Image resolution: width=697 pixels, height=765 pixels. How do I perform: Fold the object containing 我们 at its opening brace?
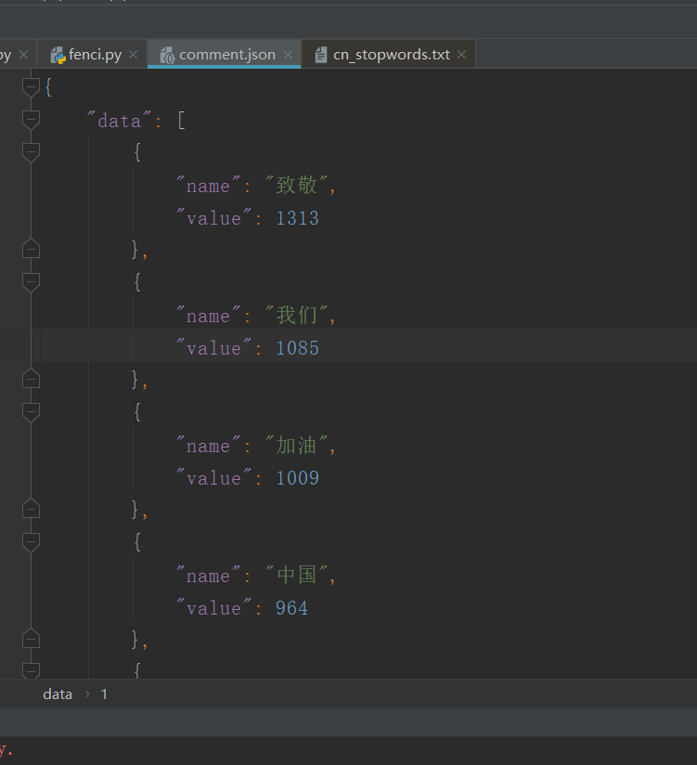pyautogui.click(x=31, y=282)
